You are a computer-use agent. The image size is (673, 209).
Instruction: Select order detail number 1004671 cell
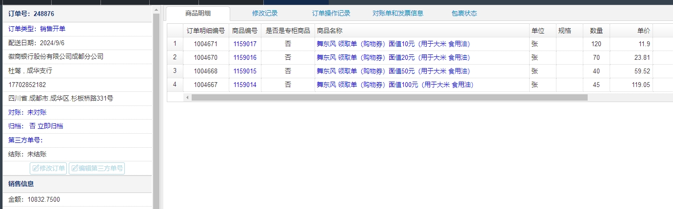[206, 44]
